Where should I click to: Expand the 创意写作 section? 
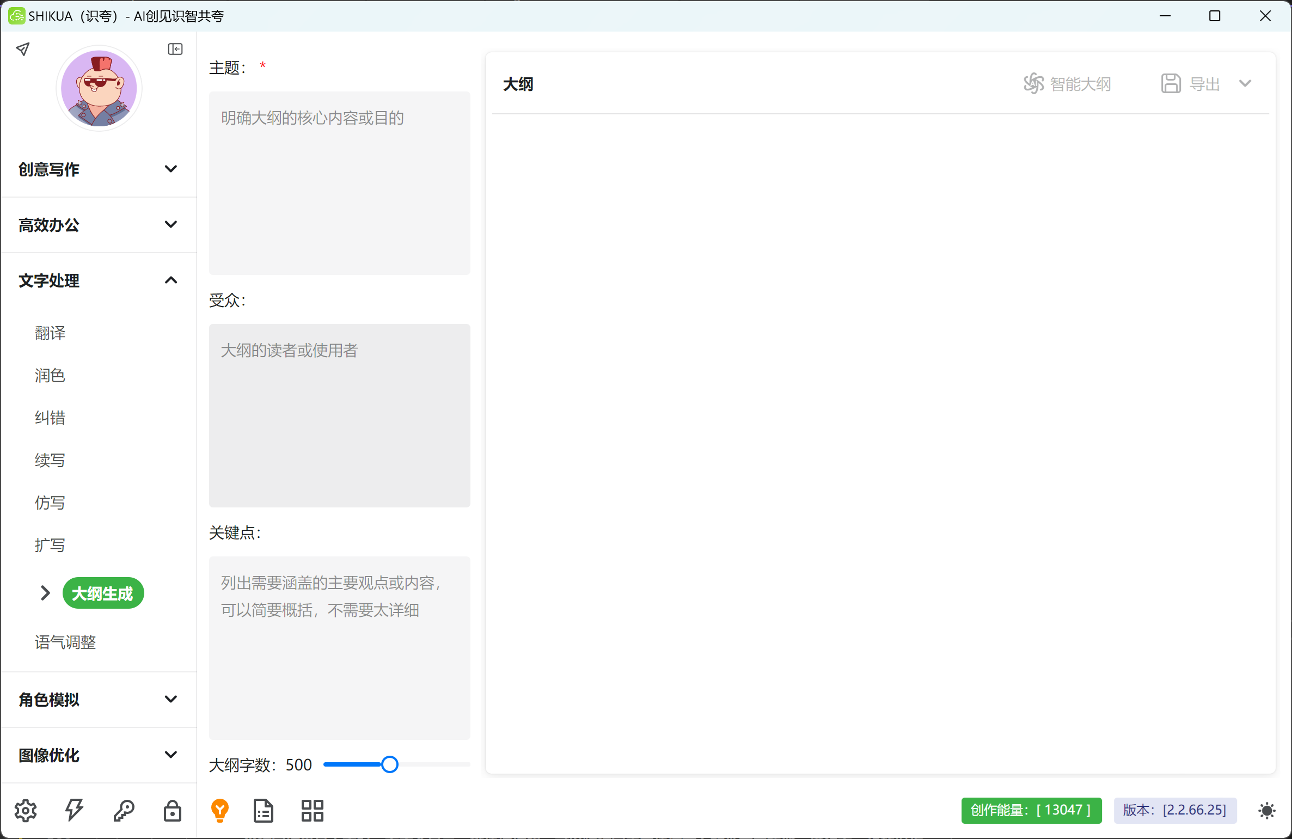(x=99, y=169)
